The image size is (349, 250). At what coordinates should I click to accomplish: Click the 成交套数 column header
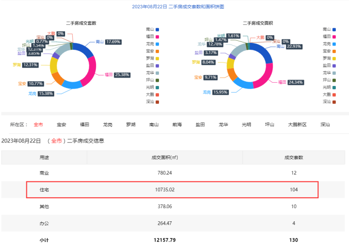point(293,158)
